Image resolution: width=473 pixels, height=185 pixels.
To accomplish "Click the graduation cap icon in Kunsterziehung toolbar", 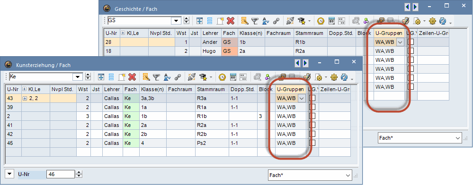I will click(203, 77).
